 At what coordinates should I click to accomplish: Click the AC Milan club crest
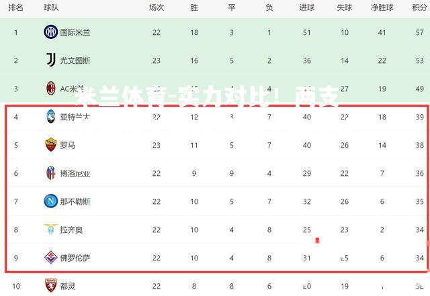[x=51, y=88]
